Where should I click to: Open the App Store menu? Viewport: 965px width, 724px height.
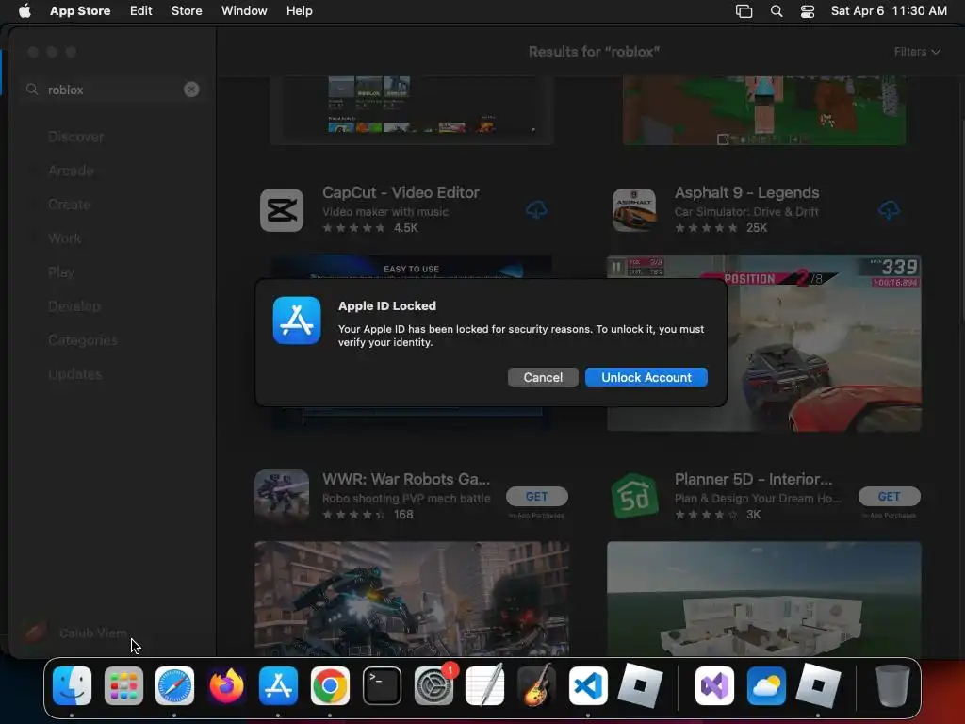tap(80, 11)
